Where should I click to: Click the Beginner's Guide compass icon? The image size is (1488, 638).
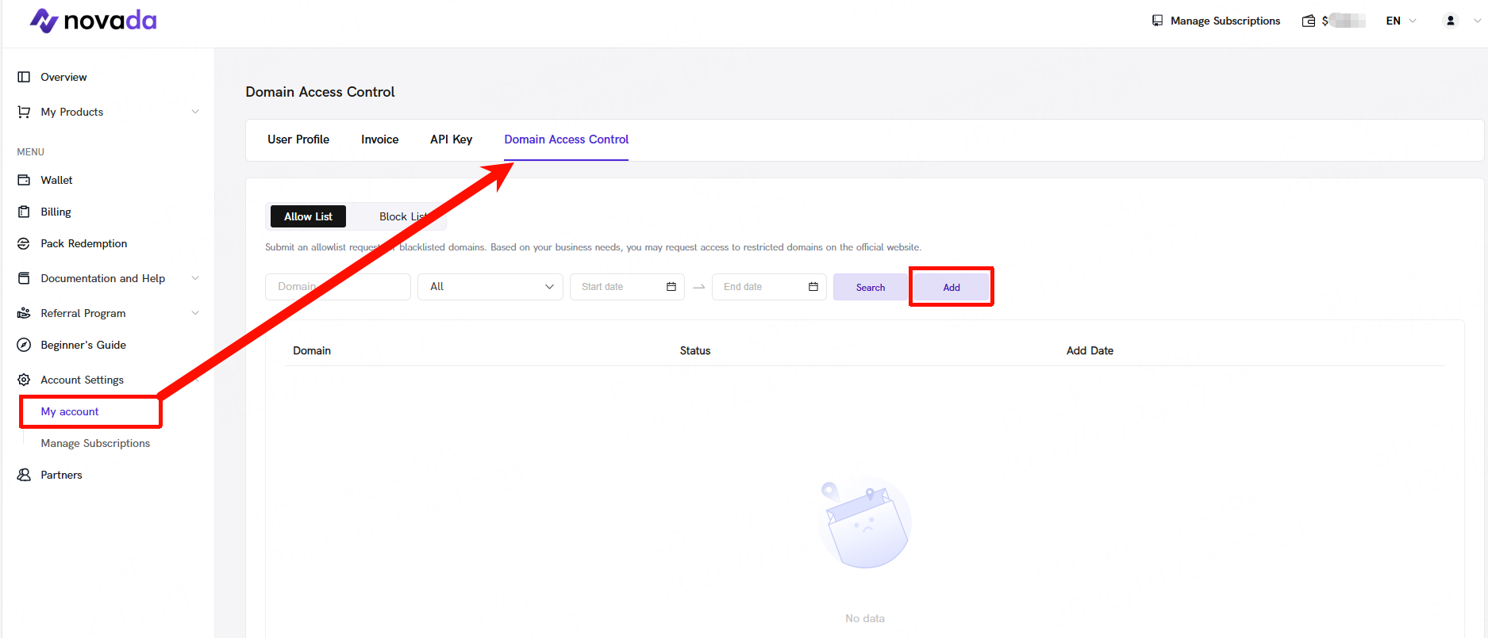pyautogui.click(x=24, y=345)
